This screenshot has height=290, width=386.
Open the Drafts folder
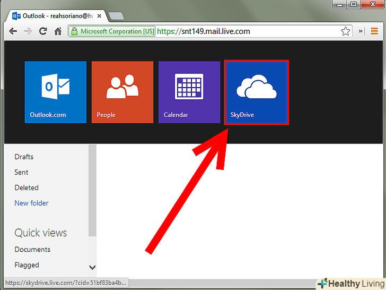point(24,157)
